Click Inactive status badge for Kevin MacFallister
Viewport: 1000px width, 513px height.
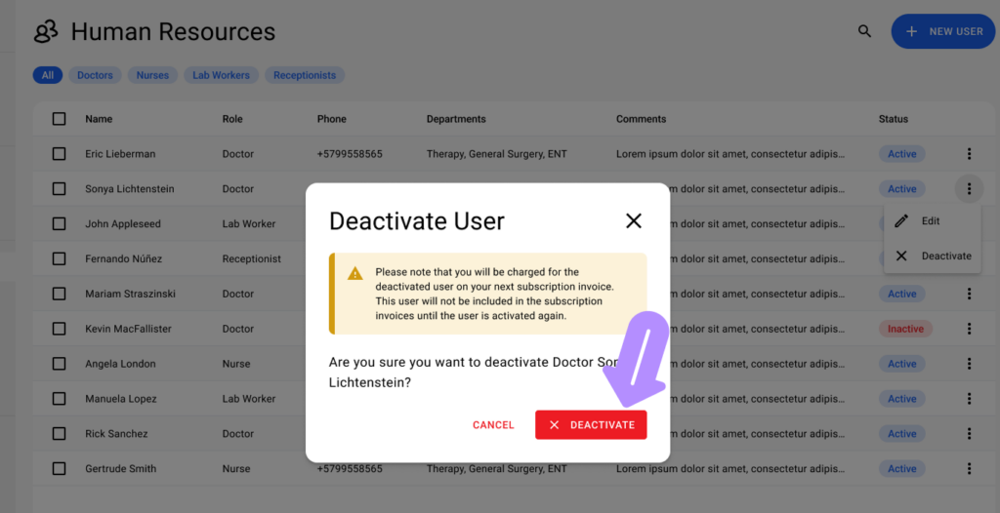coord(905,329)
